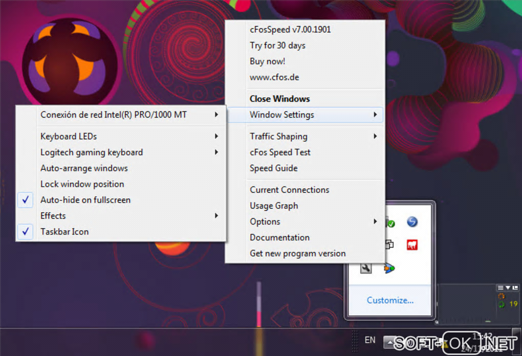522x356 pixels.
Task: Select cFosSpeed v7.00.1901 menu entry
Action: point(306,30)
